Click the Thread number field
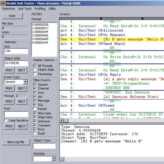 (x=21, y=96)
